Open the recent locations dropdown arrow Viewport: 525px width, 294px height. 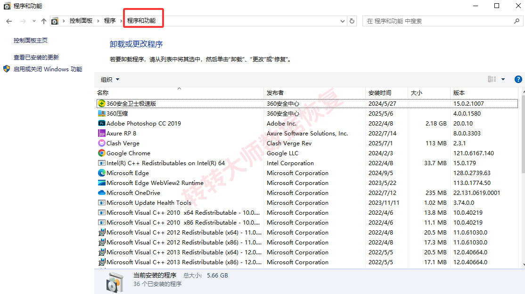34,21
